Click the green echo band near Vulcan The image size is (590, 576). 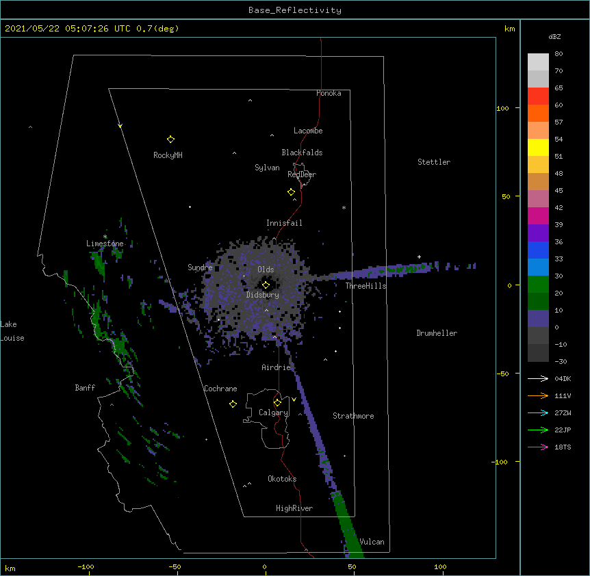pyautogui.click(x=347, y=526)
